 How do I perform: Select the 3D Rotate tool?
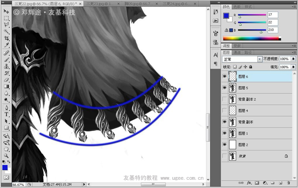[x=6, y=136]
